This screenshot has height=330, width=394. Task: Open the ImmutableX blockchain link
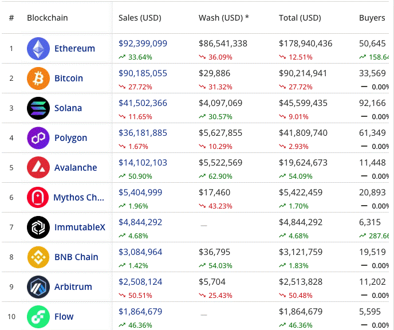80,227
